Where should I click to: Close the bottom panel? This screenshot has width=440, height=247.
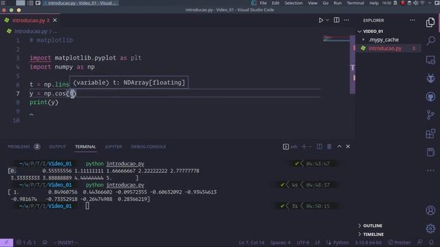[348, 146]
